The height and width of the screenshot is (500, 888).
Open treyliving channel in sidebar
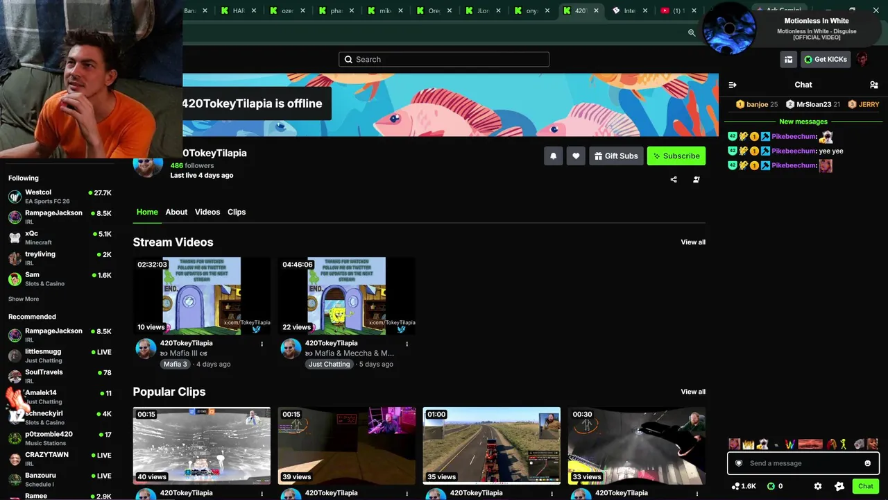pyautogui.click(x=60, y=258)
